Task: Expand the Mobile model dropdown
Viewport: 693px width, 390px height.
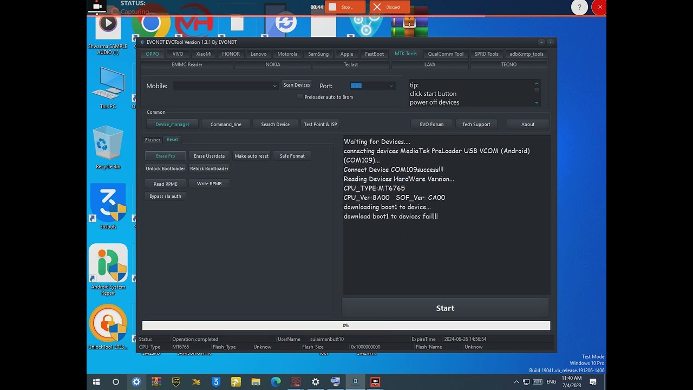Action: (274, 86)
